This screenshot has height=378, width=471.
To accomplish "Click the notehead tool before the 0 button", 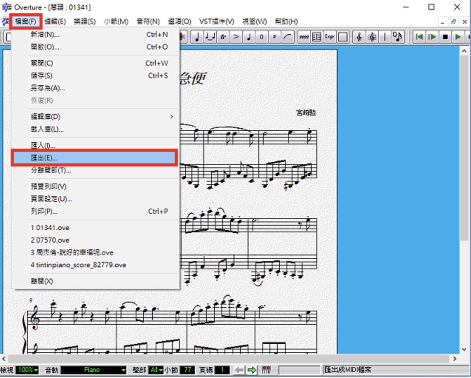I will click(249, 37).
